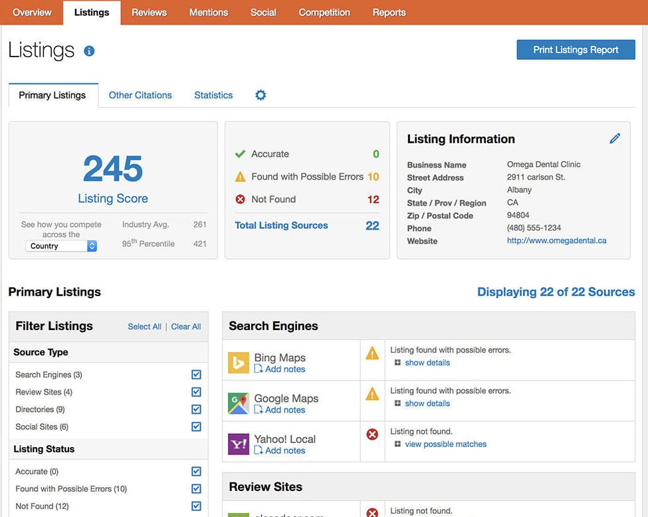This screenshot has height=517, width=648.
Task: Expand plus icon for Bing Maps show details
Action: pos(397,363)
